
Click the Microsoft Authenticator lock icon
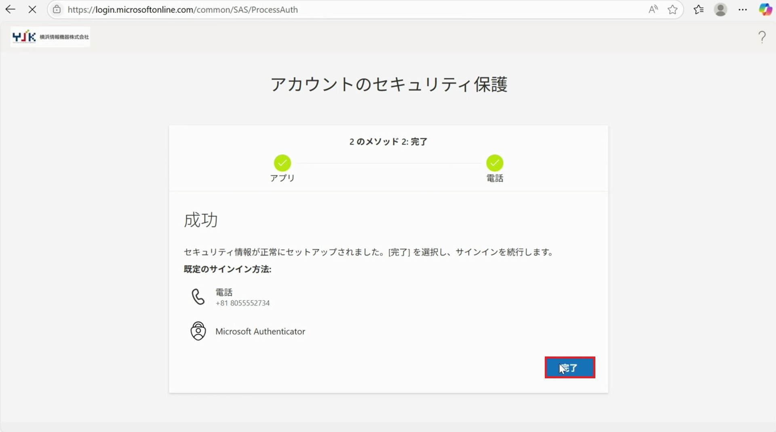(x=198, y=331)
